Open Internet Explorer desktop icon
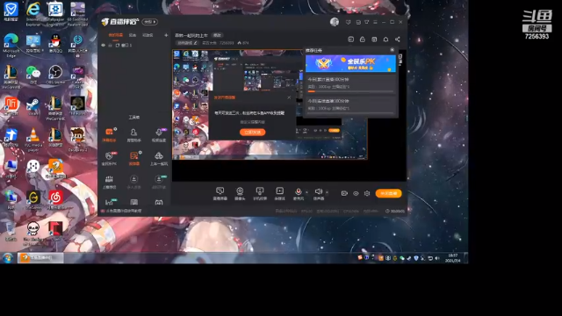 click(x=33, y=14)
